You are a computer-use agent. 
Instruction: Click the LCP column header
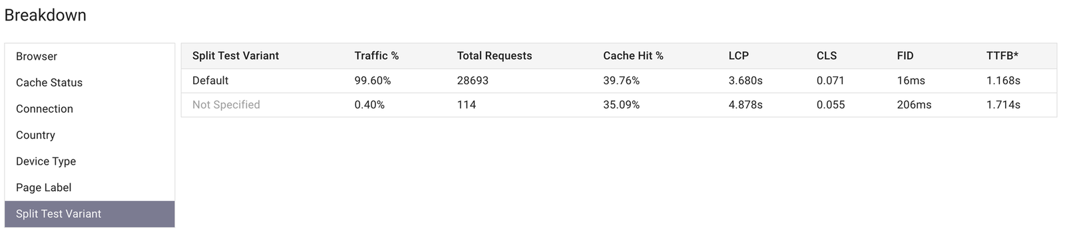[x=738, y=56]
